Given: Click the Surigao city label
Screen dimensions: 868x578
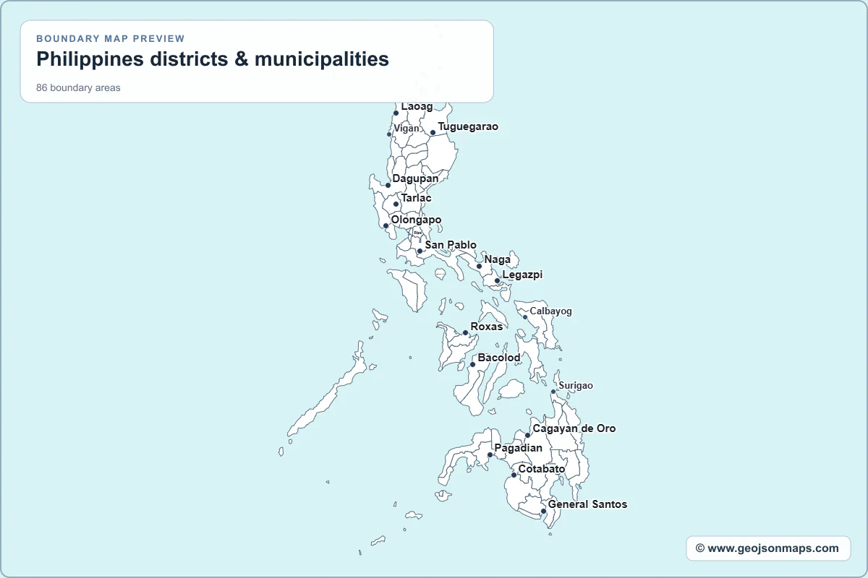Looking at the screenshot, I should (x=576, y=386).
